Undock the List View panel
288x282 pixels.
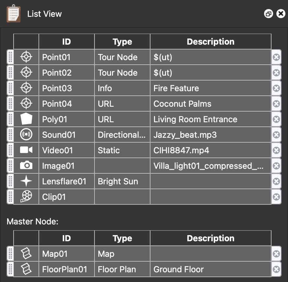click(268, 14)
